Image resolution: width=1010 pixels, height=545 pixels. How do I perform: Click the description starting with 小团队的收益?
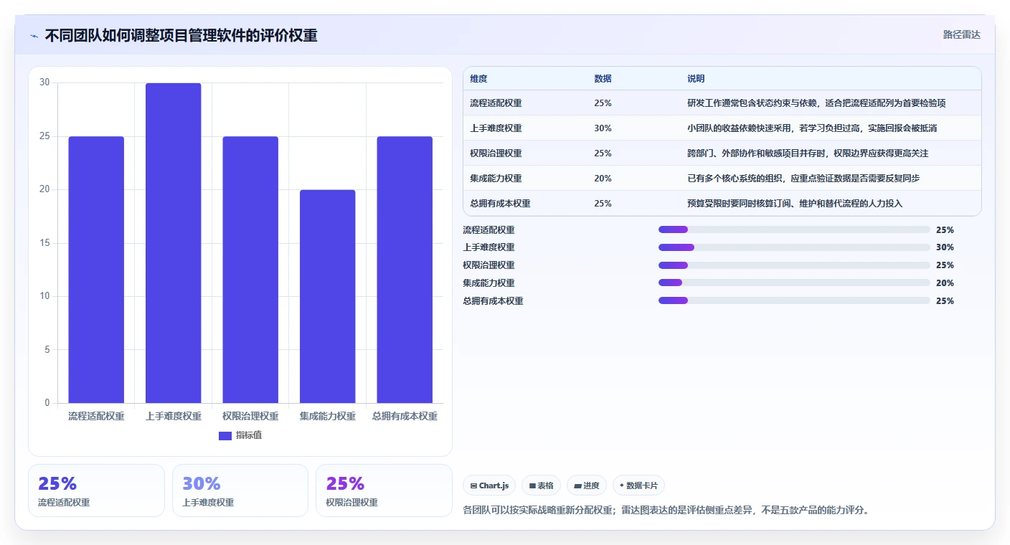click(x=812, y=128)
